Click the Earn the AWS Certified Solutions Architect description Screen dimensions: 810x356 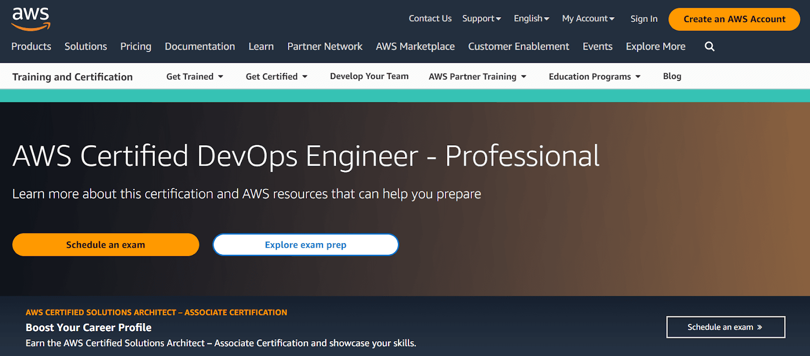point(221,343)
